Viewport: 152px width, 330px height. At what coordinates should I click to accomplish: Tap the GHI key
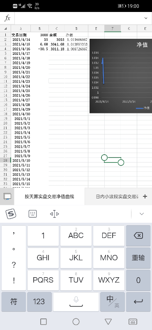pyautogui.click(x=43, y=258)
